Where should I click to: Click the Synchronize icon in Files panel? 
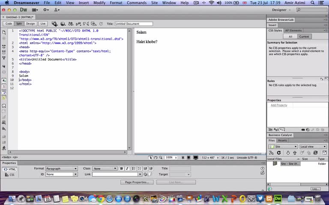(x=315, y=153)
